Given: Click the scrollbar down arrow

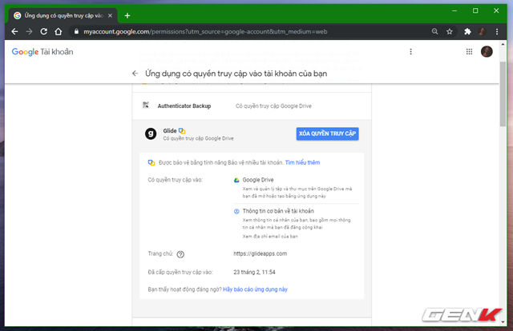Looking at the screenshot, I should (503, 322).
